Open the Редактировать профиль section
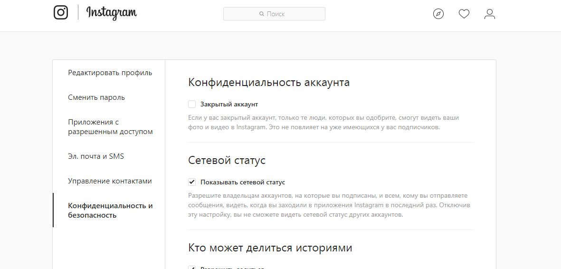Screen dimensions: 561x269 [110, 73]
